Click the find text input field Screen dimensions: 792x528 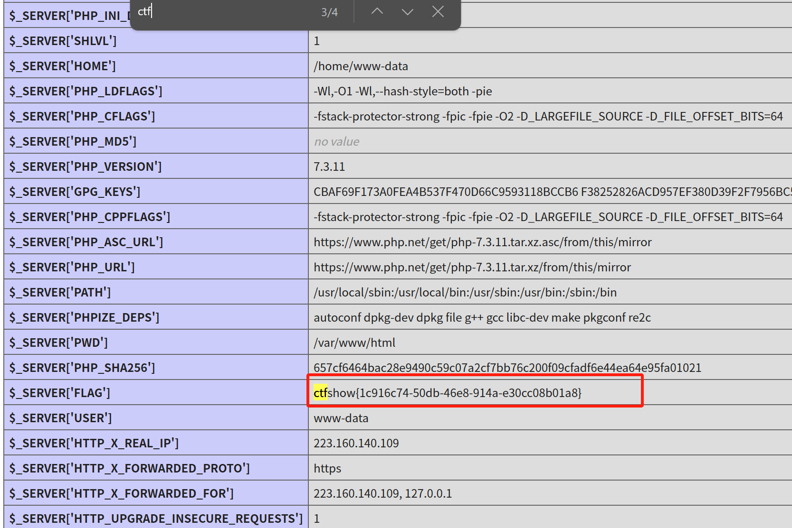[223, 11]
